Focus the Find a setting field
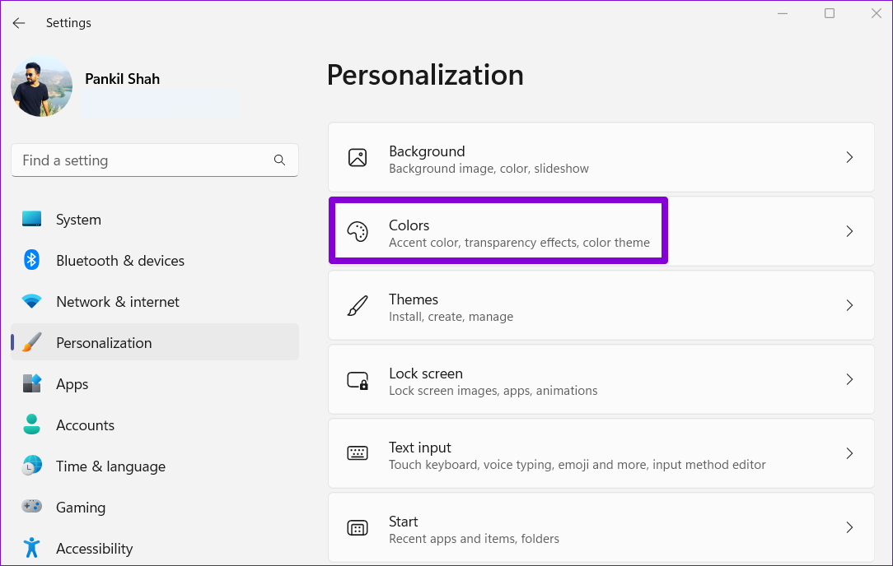The image size is (893, 566). click(155, 160)
